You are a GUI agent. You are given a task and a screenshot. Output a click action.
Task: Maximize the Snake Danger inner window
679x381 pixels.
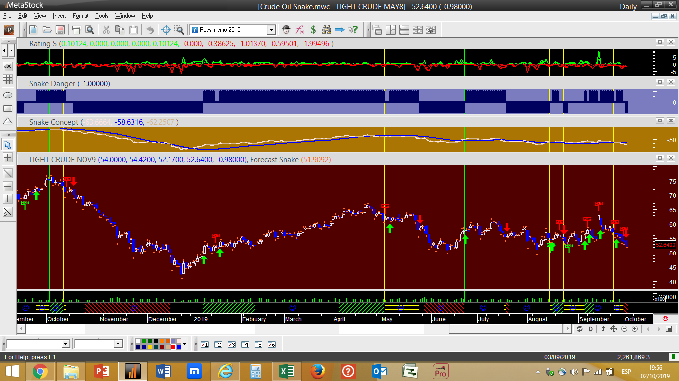[660, 83]
